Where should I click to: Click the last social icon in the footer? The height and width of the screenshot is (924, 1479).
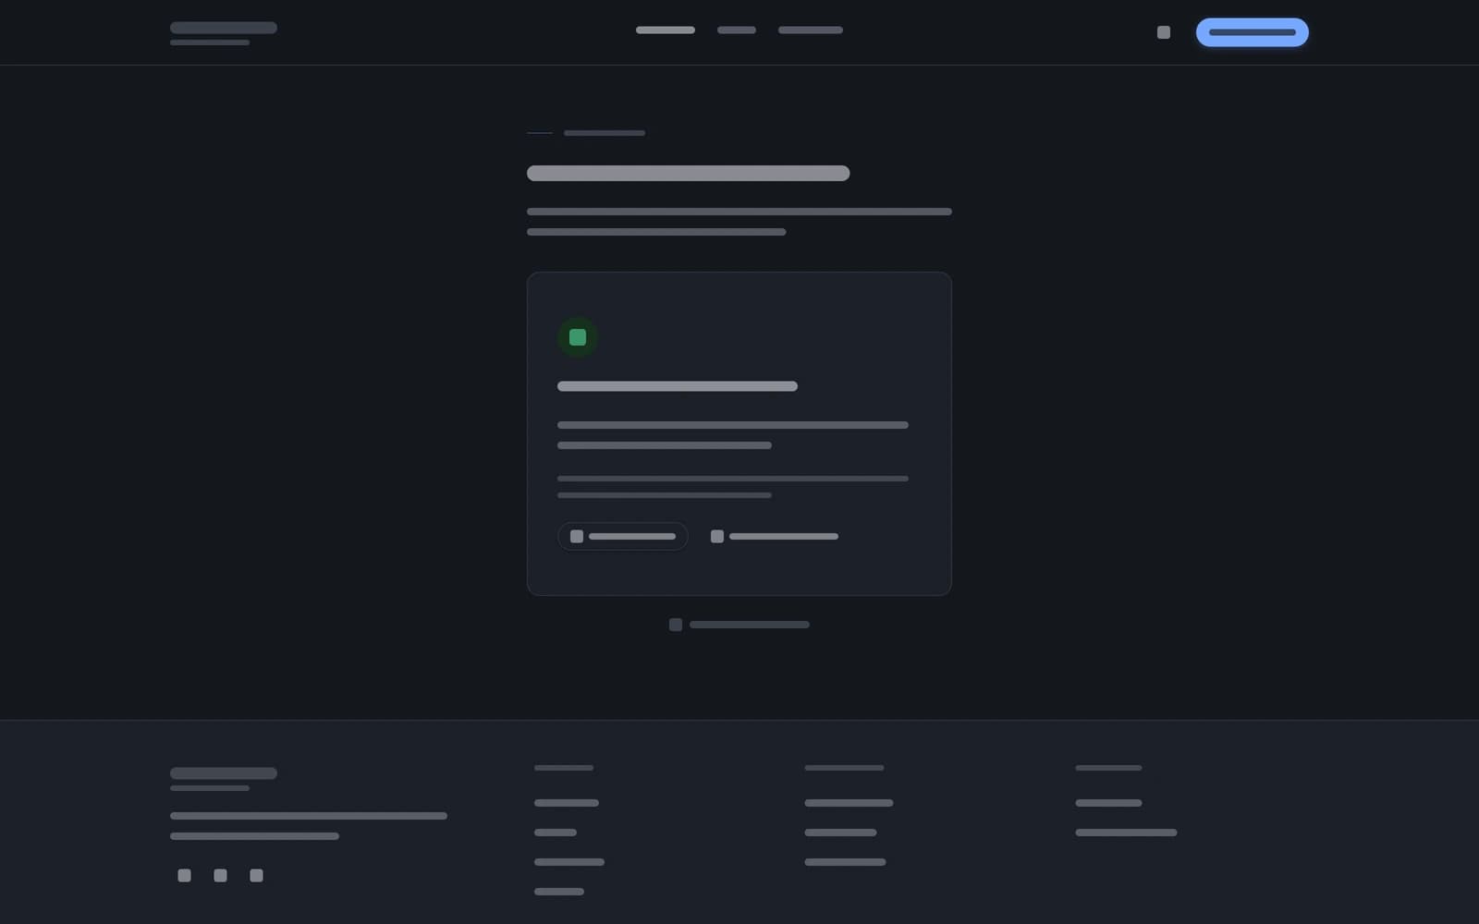(x=256, y=875)
